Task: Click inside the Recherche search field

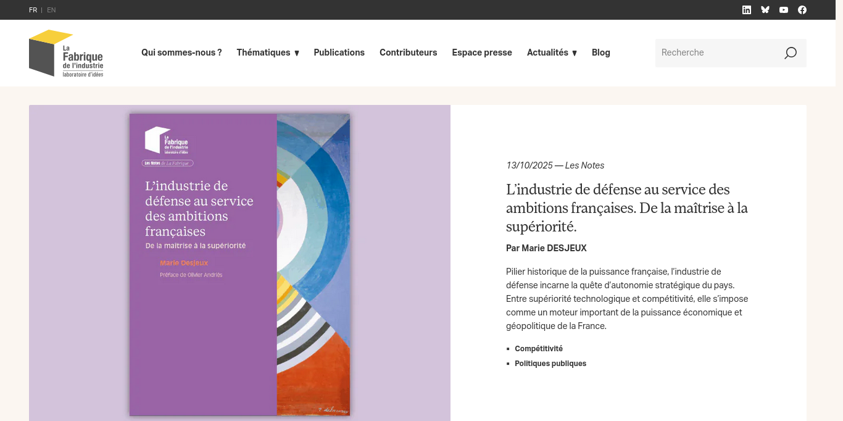Action: point(710,52)
